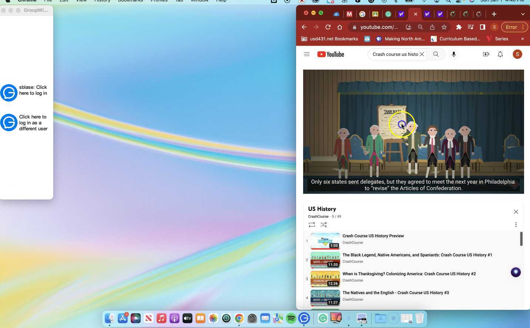The image size is (530, 328).
Task: Open Chrome extensions puzzle icon
Action: [459, 27]
